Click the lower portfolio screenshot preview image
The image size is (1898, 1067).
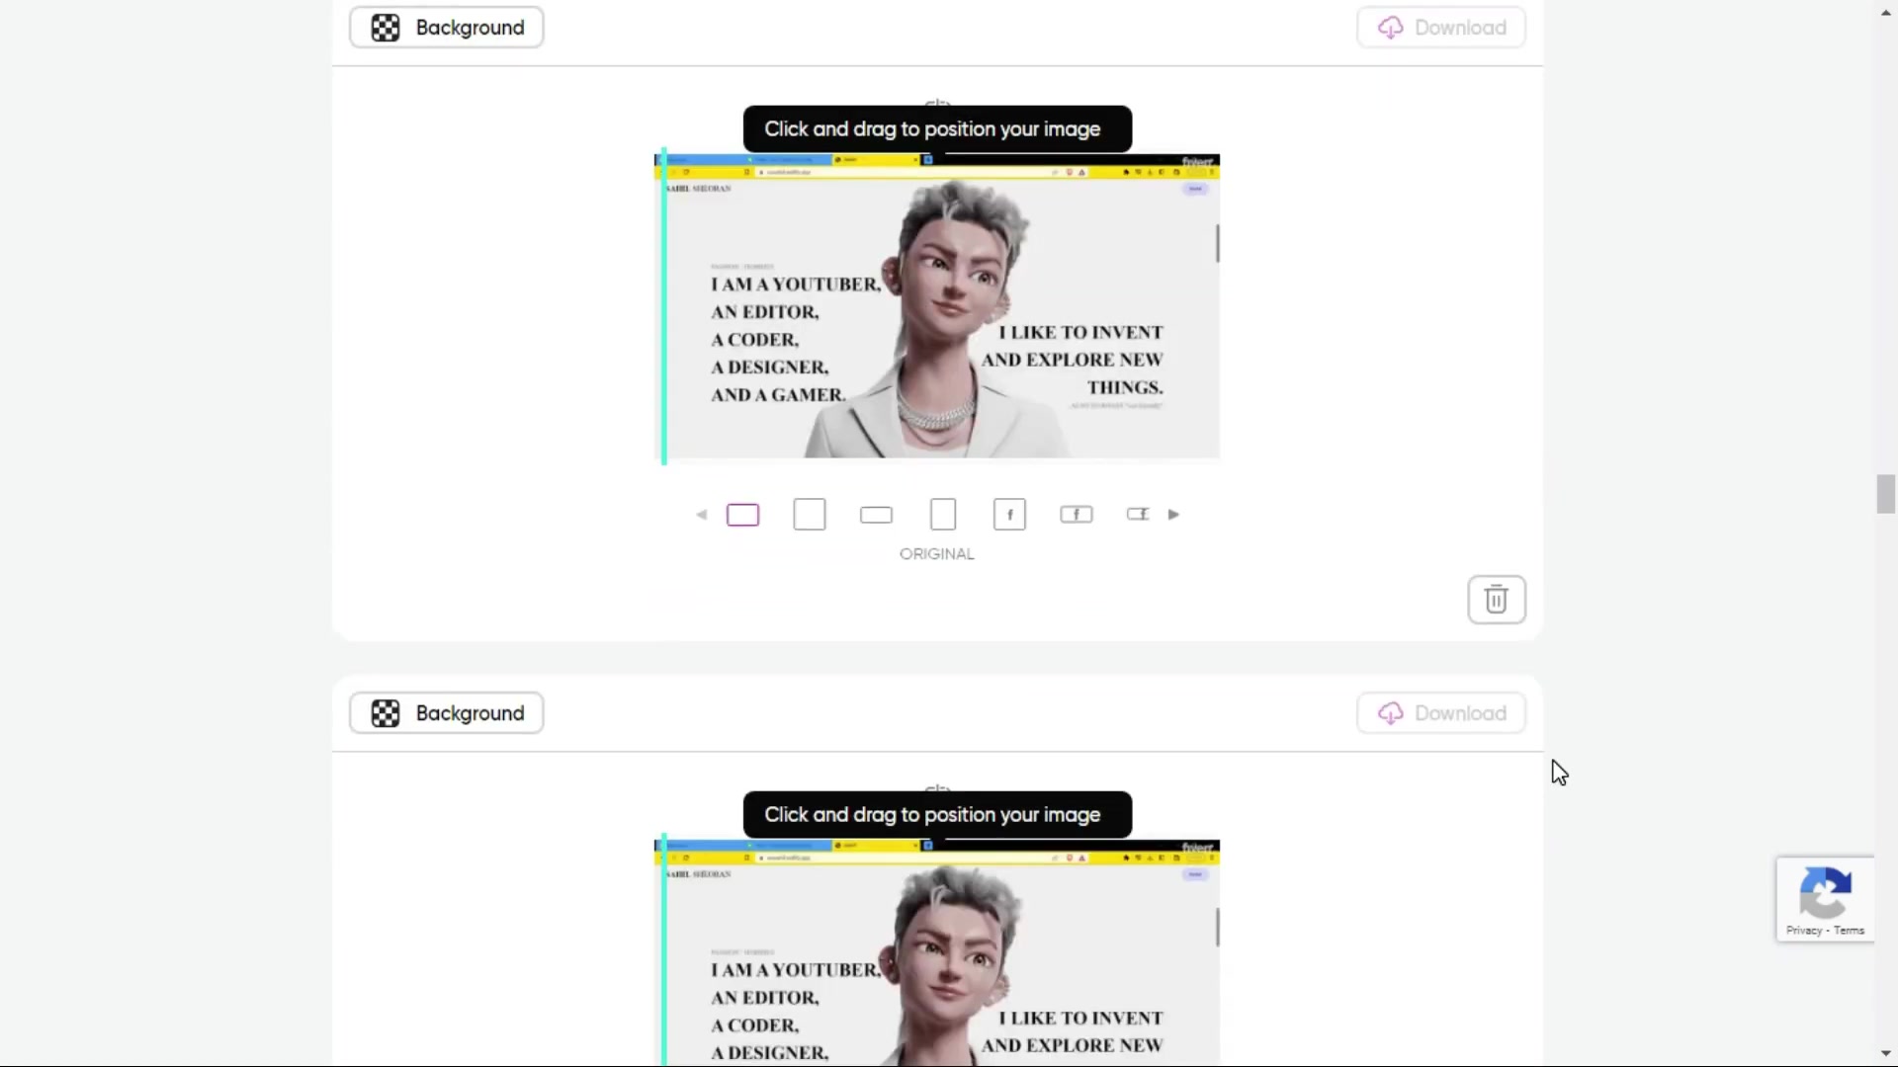click(937, 952)
